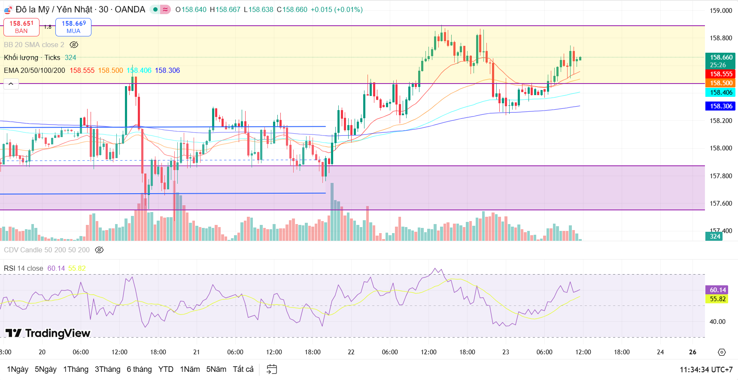Click the 40.00 level on the RSI axis
This screenshot has width=738, height=380.
[x=717, y=322]
